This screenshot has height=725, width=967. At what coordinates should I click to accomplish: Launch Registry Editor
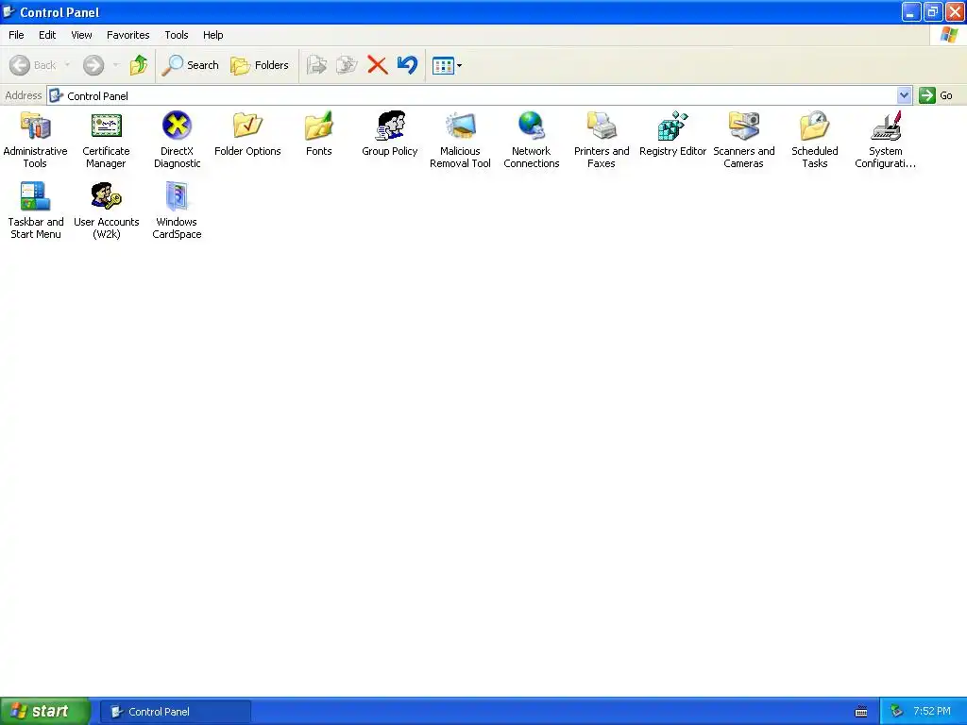(x=672, y=134)
